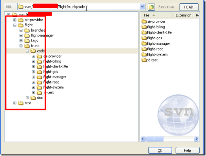Select top-level air-provider folder icon in tree
This screenshot has width=206, height=156.
pyautogui.click(x=21, y=20)
